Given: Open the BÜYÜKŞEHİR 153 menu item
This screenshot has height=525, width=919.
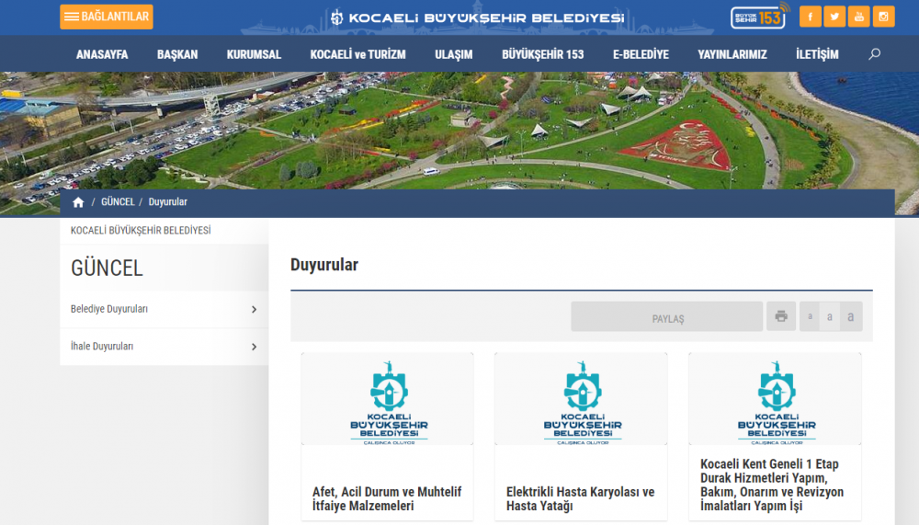Looking at the screenshot, I should pos(543,54).
